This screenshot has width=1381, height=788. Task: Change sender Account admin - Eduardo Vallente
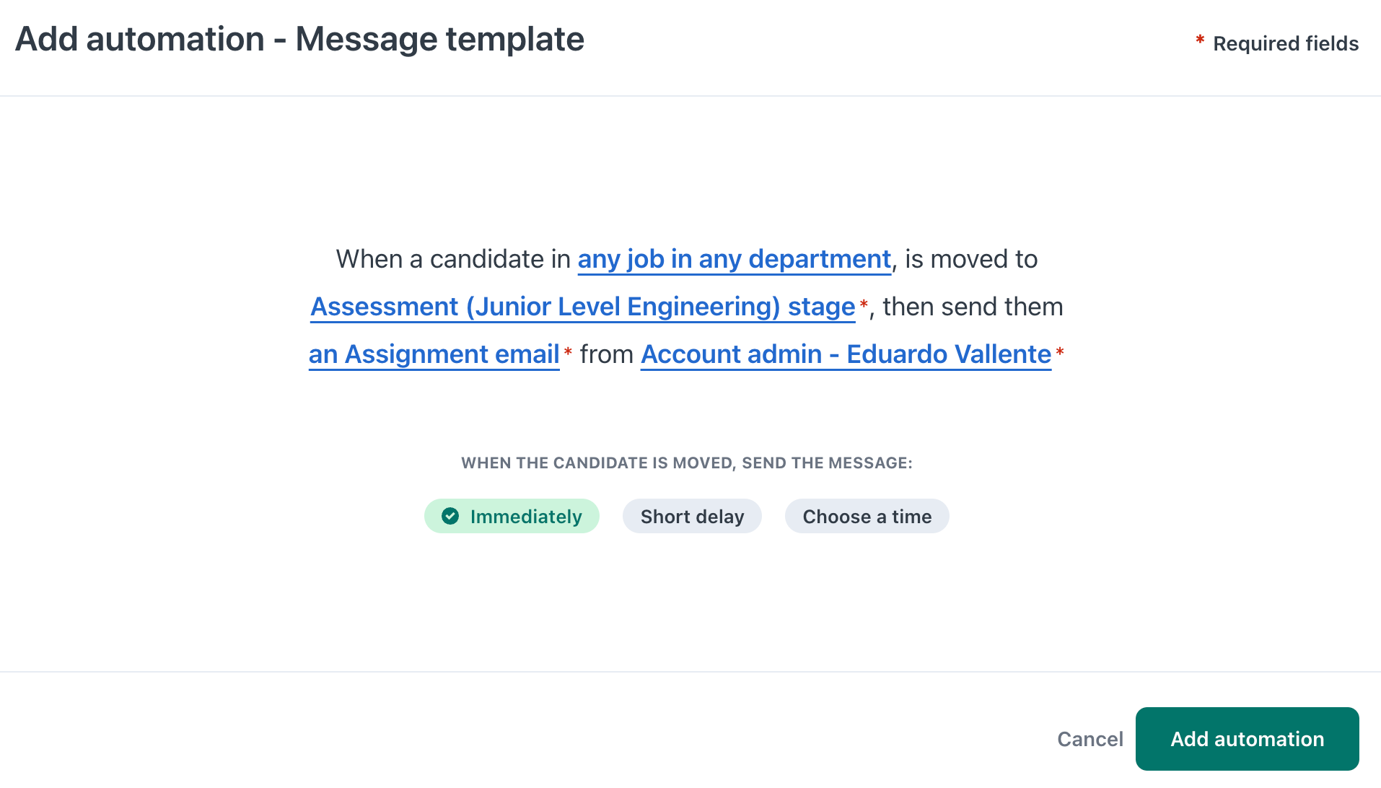coord(846,354)
